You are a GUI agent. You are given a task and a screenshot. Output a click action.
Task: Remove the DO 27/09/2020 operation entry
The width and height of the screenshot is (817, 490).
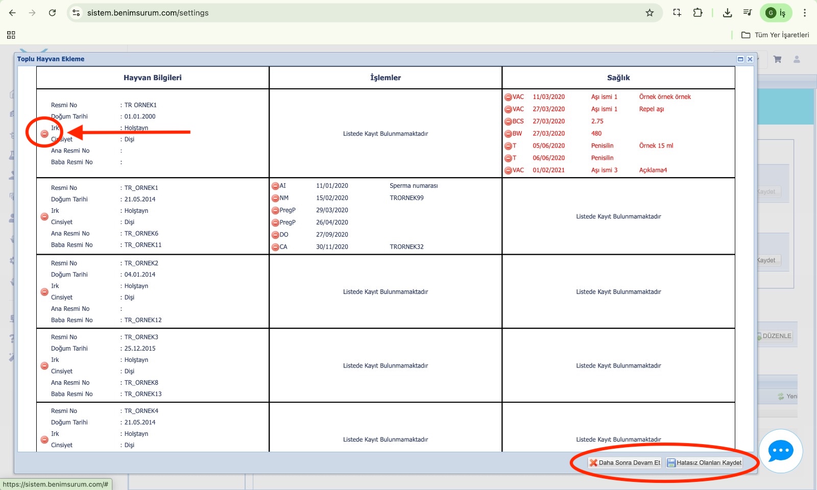pyautogui.click(x=275, y=235)
